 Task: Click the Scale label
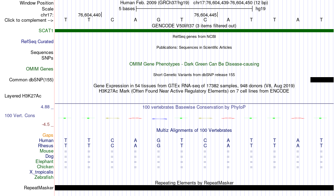tap(47, 9)
